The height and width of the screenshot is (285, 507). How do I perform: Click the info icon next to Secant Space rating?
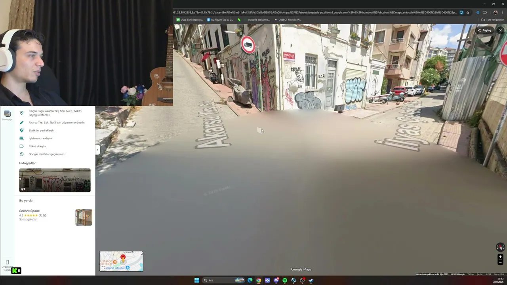point(45,215)
